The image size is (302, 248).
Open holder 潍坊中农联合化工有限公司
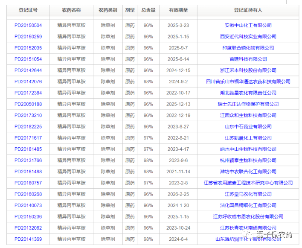(x=248, y=172)
